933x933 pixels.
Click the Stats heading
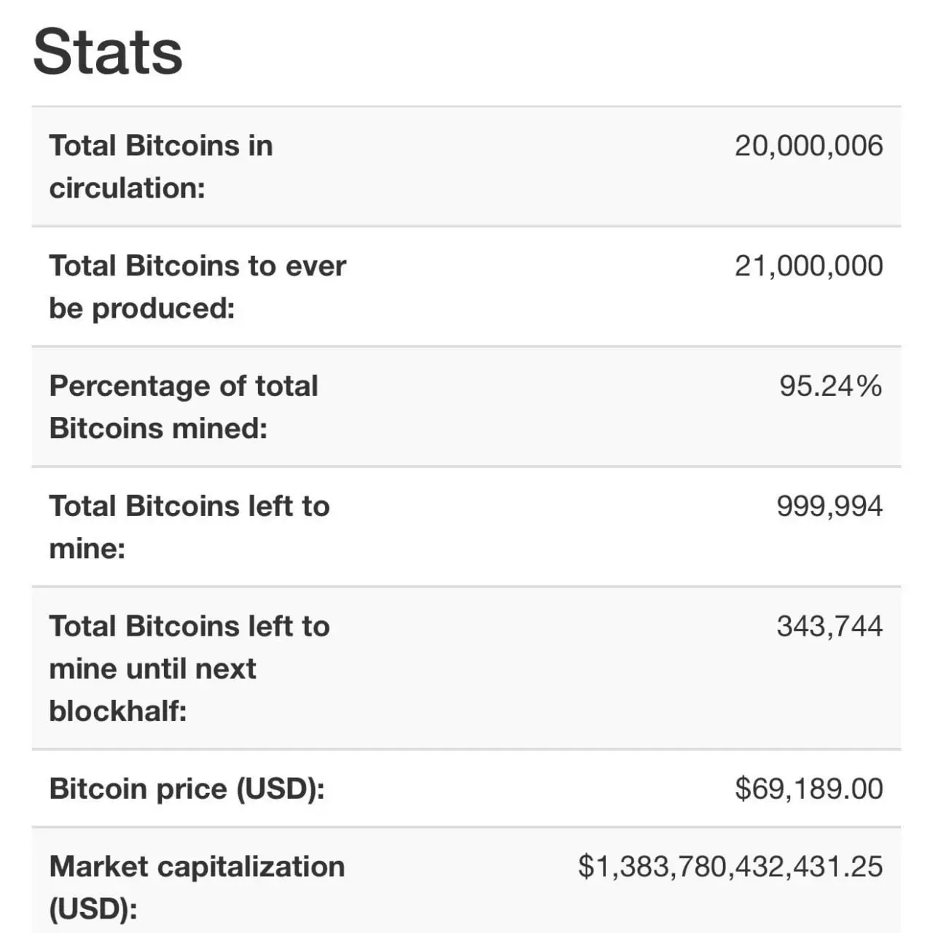(x=108, y=52)
